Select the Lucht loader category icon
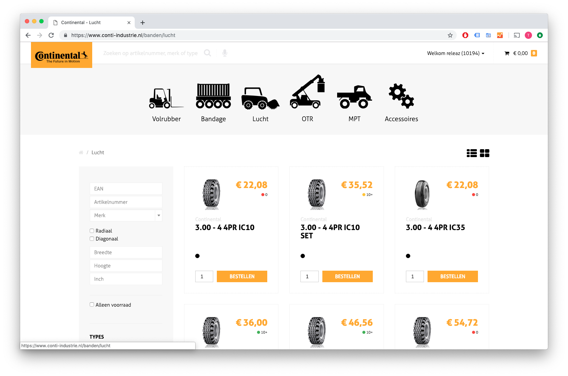The image size is (568, 376). click(x=260, y=98)
